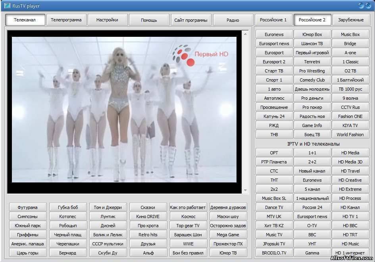The height and width of the screenshot is (262, 375).
Task: Open the Настройки tab
Action: pyautogui.click(x=107, y=20)
